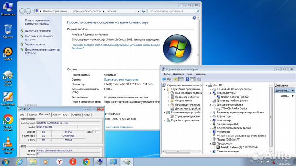Click in the control panel search field
Image resolution: width=296 pixels, height=166 pixels.
click(173, 11)
